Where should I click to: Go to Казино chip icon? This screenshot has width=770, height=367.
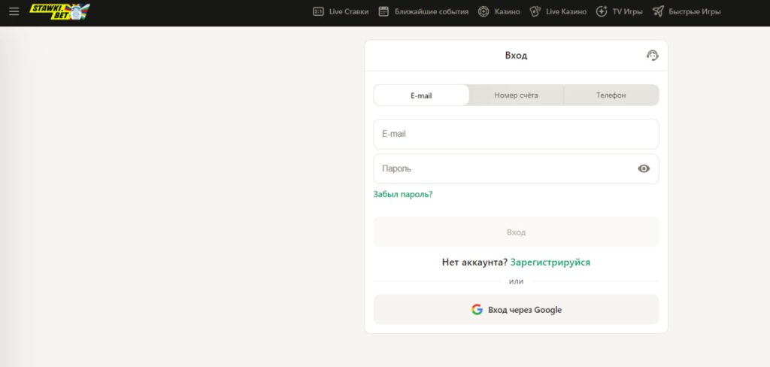(484, 11)
